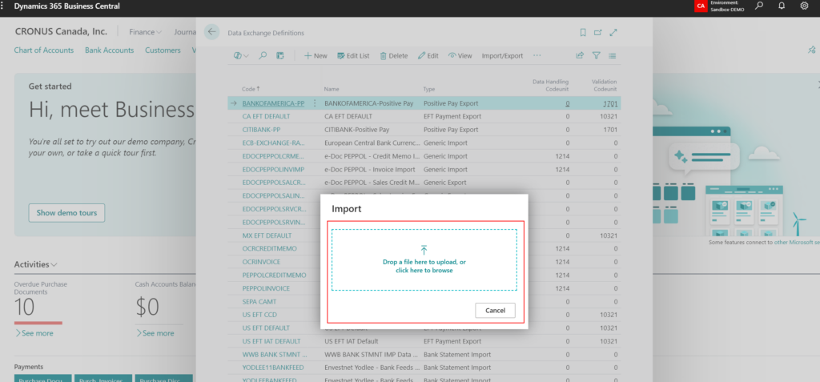Click Delete with the trash icon
This screenshot has height=382, width=820.
[x=394, y=55]
